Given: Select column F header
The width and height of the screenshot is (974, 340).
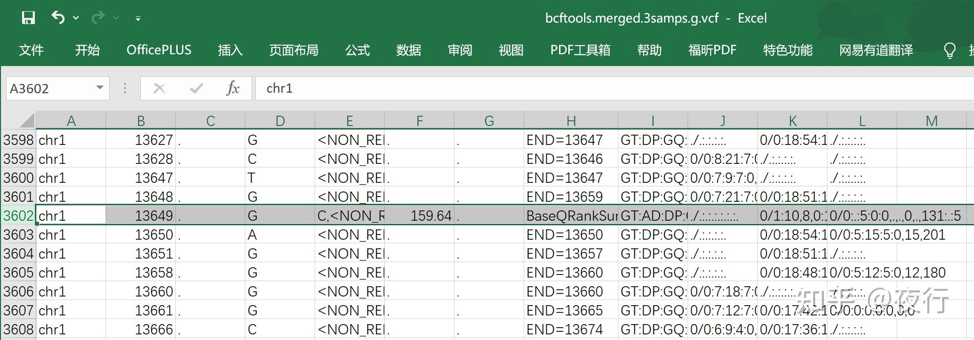Looking at the screenshot, I should tap(419, 121).
